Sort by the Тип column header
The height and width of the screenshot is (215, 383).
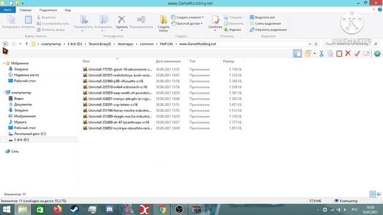[192, 62]
